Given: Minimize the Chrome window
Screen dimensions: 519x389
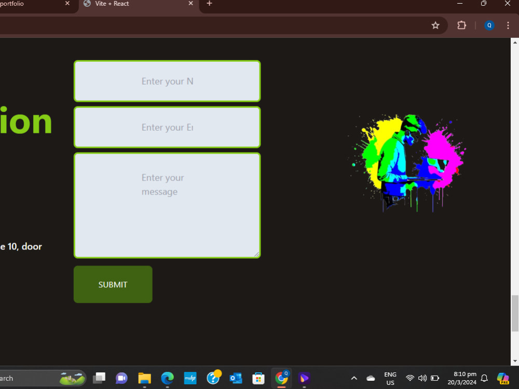Looking at the screenshot, I should click(x=459, y=3).
